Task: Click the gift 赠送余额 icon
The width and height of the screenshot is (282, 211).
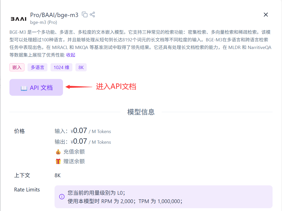Action: tap(58, 161)
